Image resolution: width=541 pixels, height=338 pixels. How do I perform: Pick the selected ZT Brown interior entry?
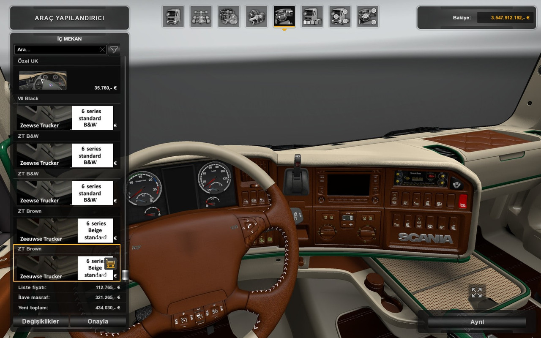click(x=67, y=263)
